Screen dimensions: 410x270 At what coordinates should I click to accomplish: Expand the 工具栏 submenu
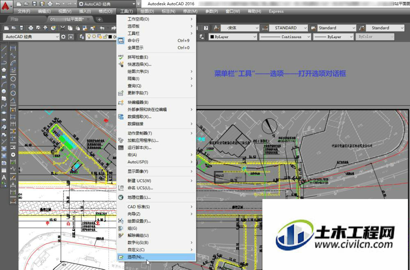pos(156,34)
